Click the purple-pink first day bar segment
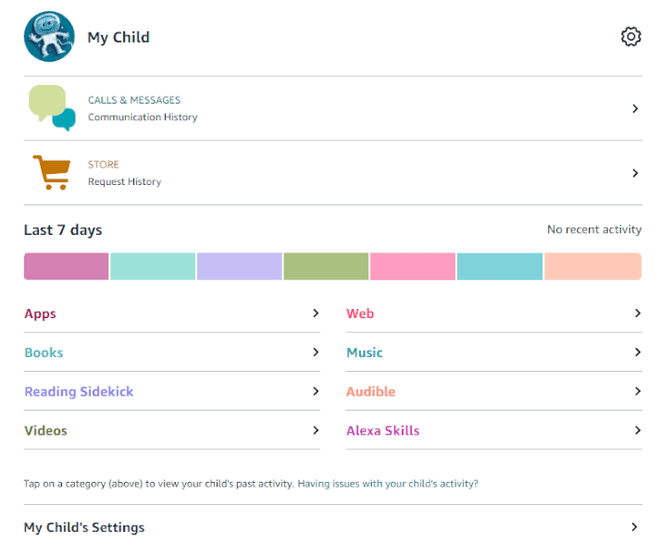660x554 pixels. tap(66, 266)
